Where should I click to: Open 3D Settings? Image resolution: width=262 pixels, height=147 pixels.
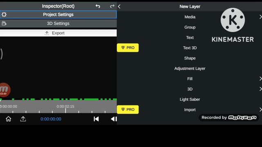(x=58, y=23)
